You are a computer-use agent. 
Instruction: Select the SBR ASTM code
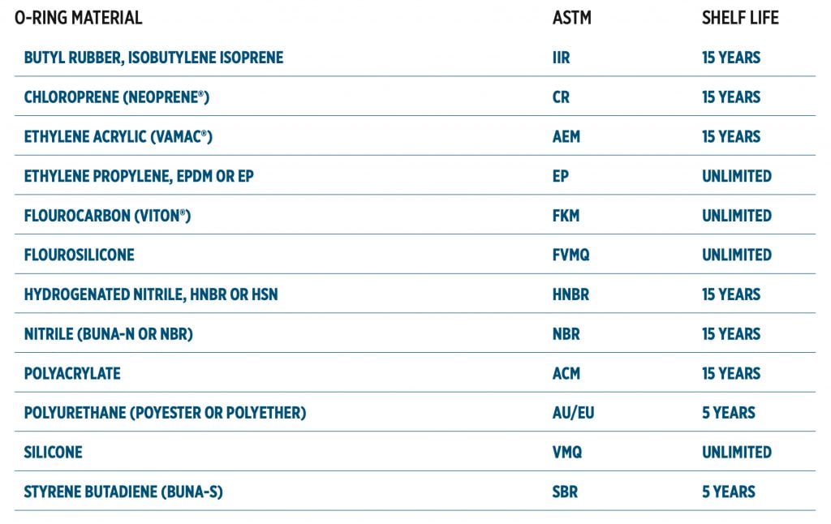[x=565, y=492]
